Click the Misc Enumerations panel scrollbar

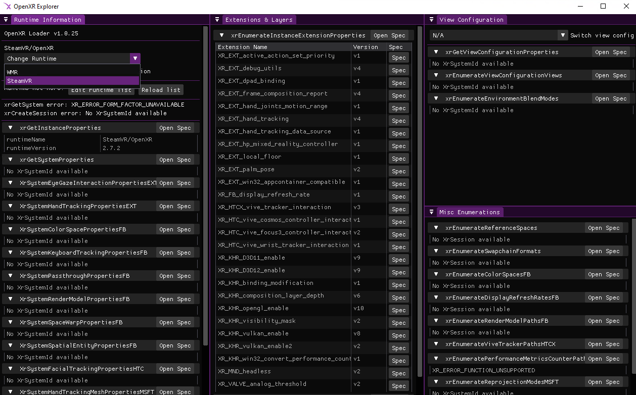pos(634,296)
